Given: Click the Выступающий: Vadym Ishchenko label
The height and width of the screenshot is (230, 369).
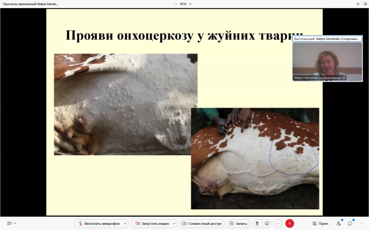Looking at the screenshot, I should click(327, 39).
